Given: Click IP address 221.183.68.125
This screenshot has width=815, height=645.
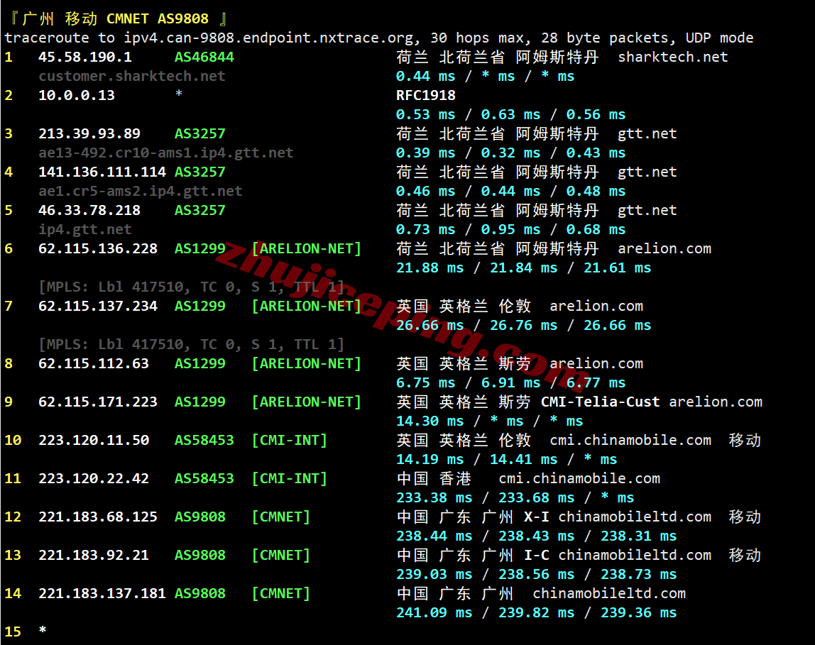Looking at the screenshot, I should (x=98, y=517).
